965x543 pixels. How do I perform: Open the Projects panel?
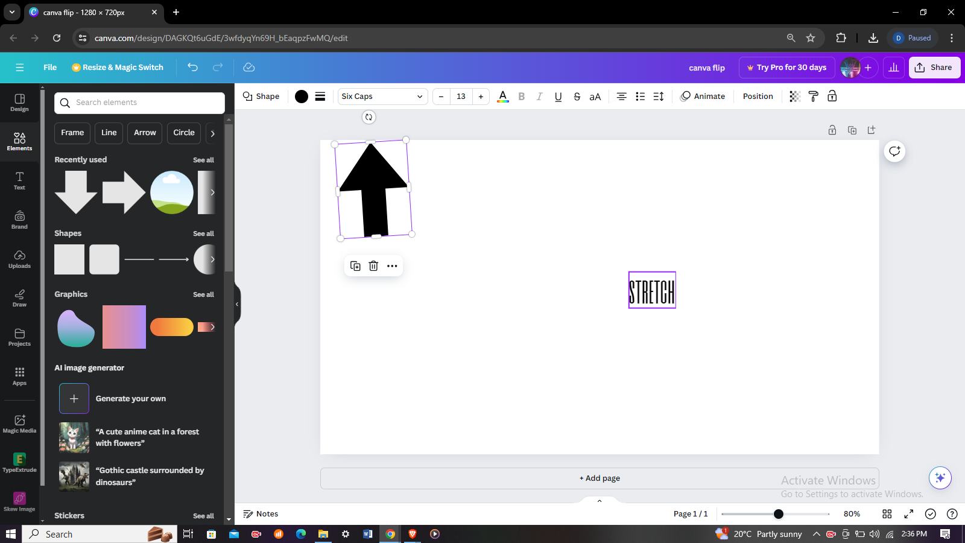[x=19, y=337]
